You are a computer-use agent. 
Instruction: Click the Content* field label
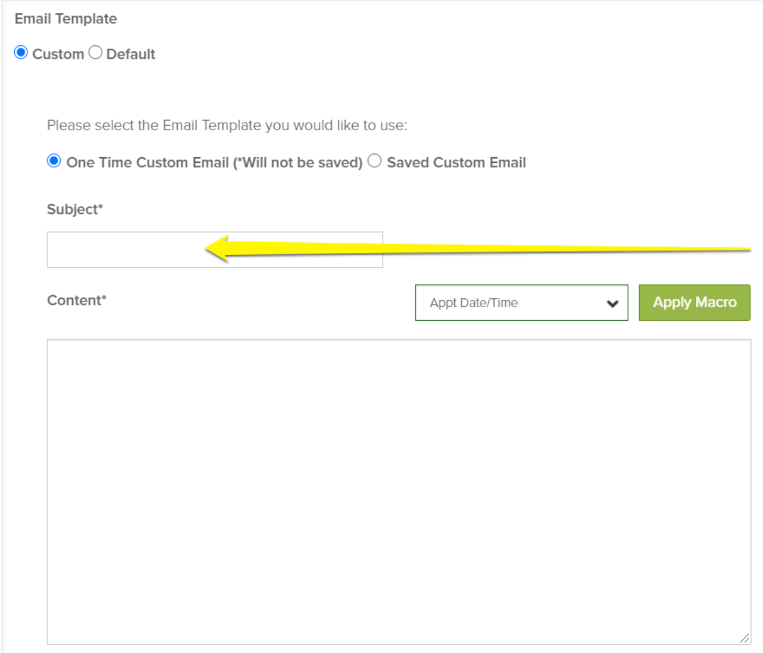(x=77, y=300)
